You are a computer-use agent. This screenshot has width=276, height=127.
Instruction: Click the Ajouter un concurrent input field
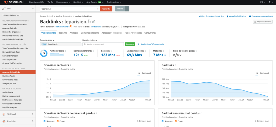point(103,44)
